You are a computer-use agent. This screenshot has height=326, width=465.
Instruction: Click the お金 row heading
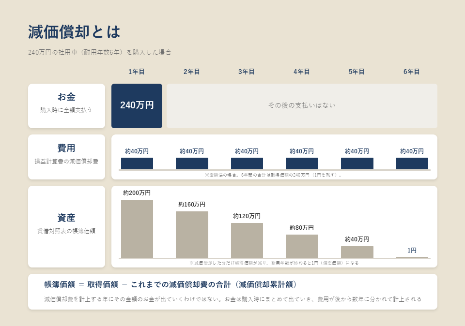(x=66, y=97)
